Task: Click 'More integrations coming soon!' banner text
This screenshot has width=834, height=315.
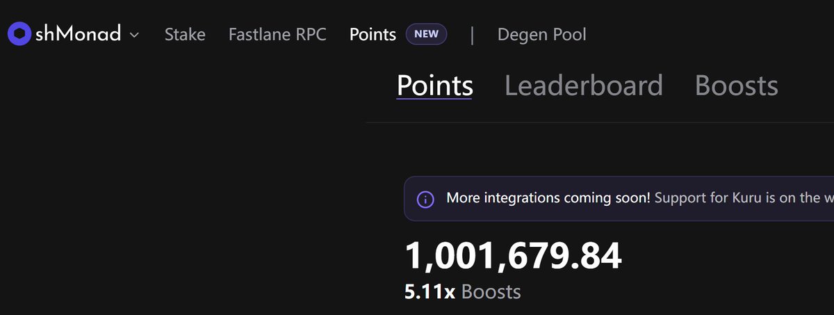Action: 548,198
